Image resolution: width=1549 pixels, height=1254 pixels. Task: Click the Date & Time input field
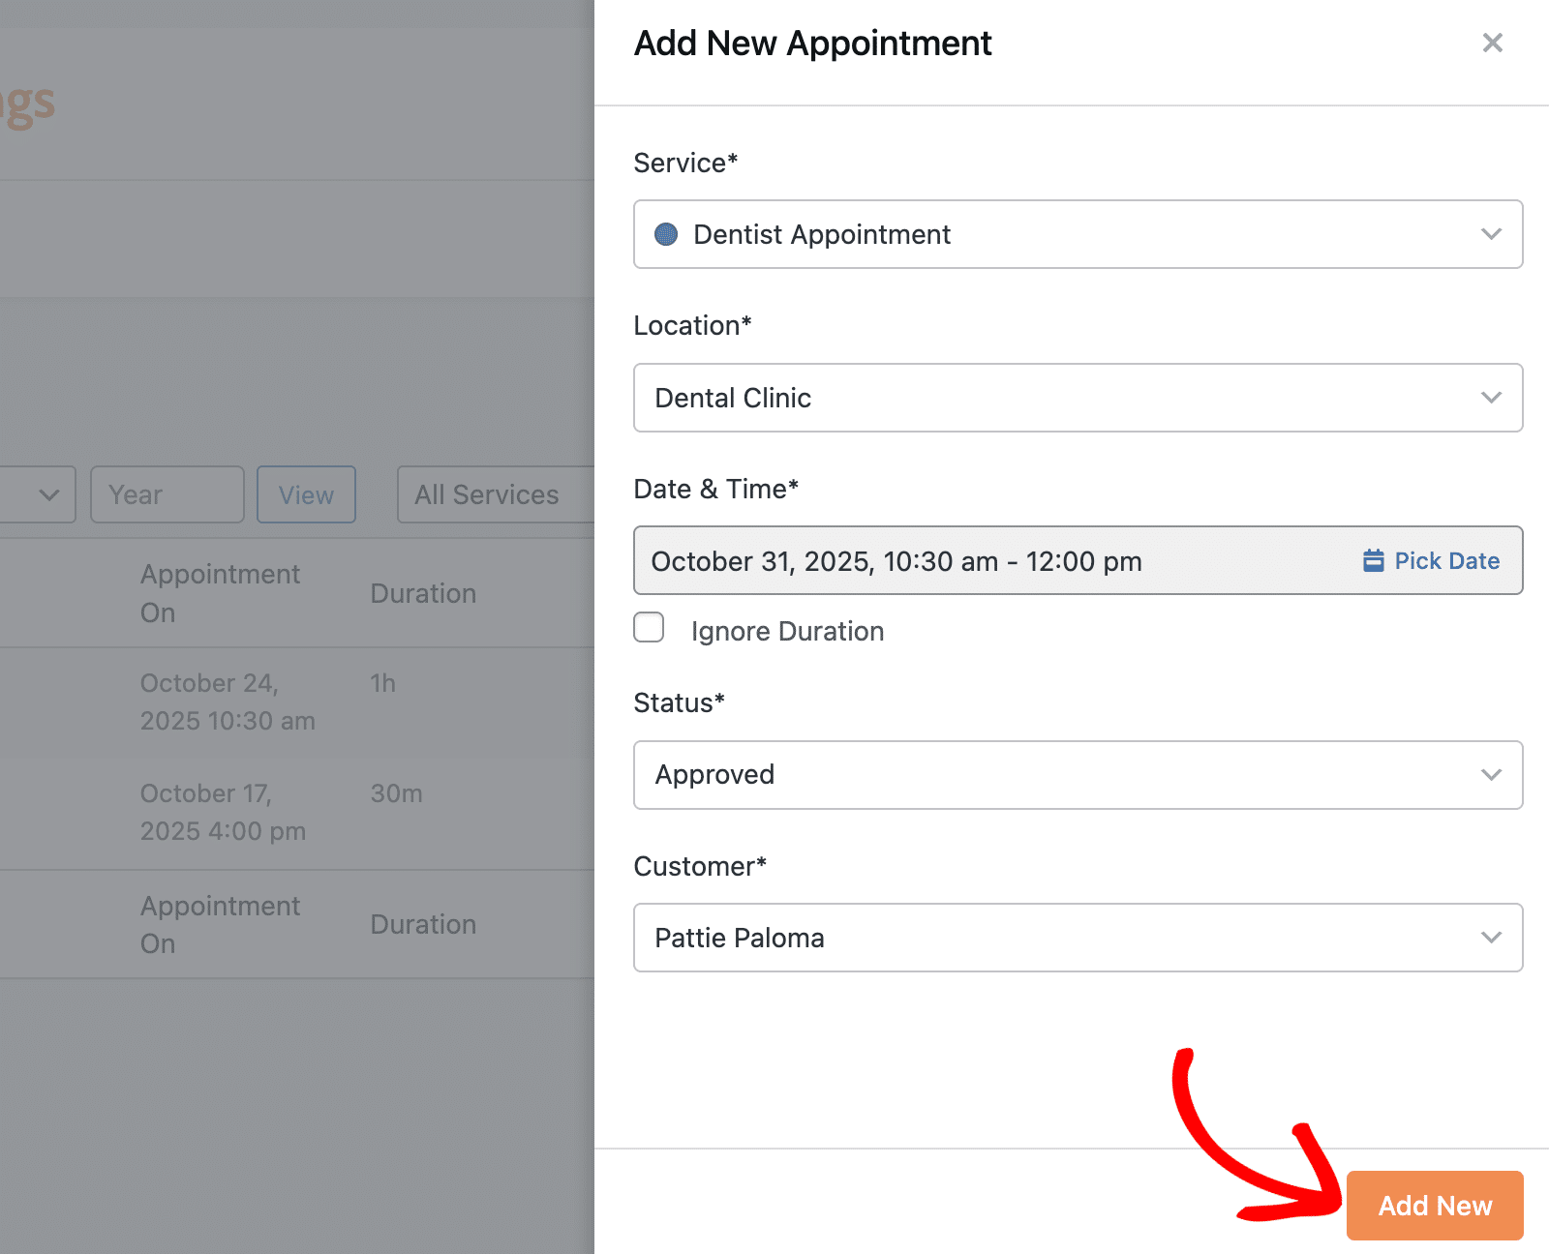[968, 560]
